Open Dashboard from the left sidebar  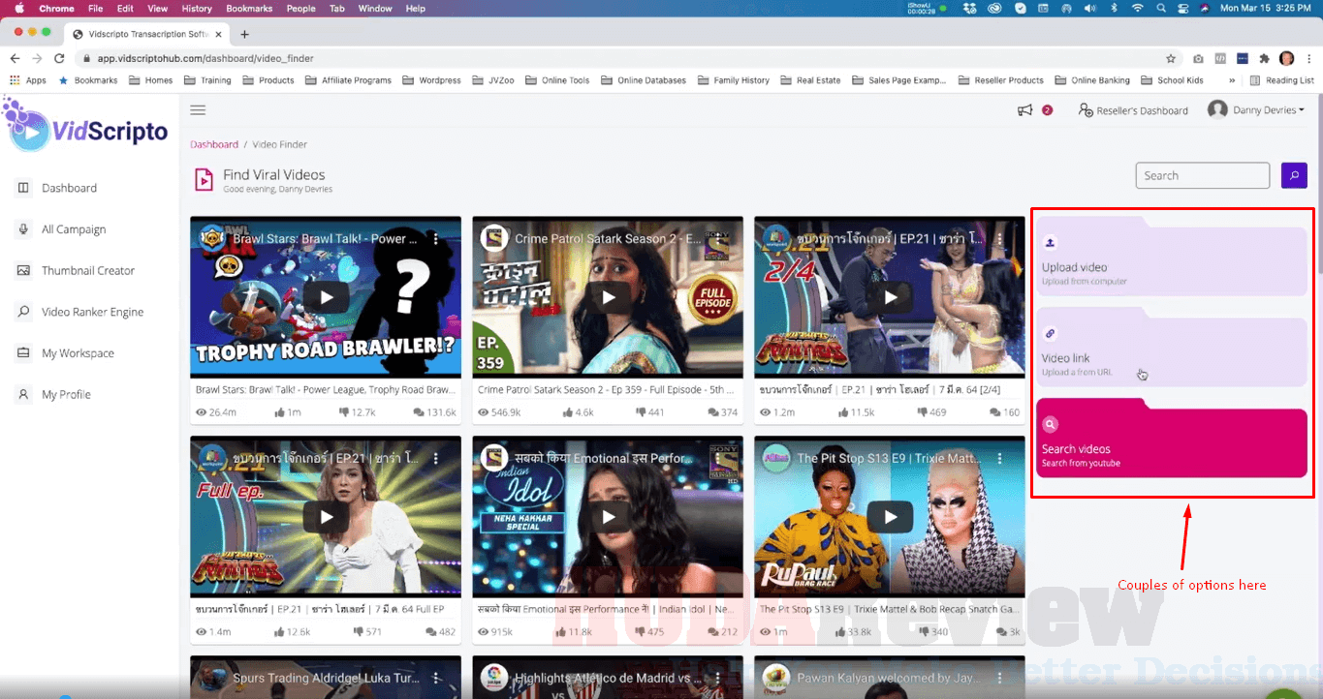[x=57, y=188]
